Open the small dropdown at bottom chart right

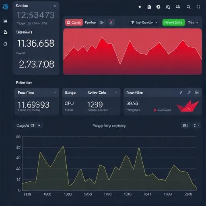[x=196, y=126]
